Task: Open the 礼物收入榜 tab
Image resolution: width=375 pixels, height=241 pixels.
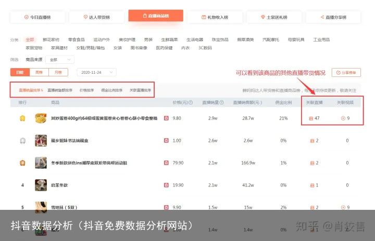Action: (x=215, y=17)
